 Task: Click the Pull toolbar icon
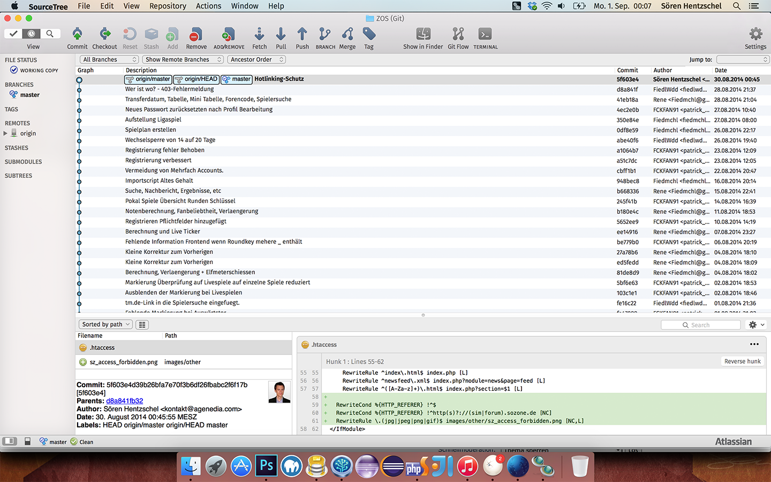[281, 35]
